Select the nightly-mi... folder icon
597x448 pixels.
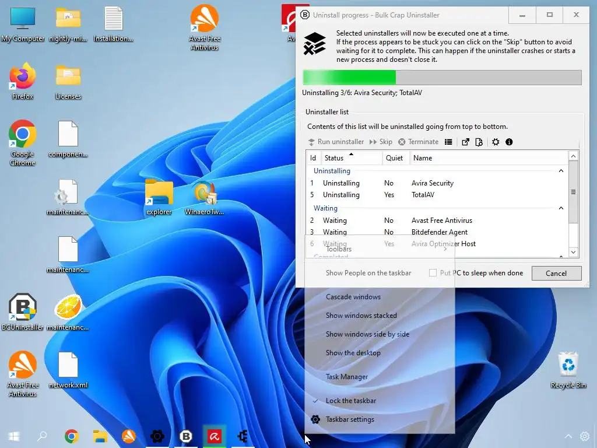click(x=68, y=24)
